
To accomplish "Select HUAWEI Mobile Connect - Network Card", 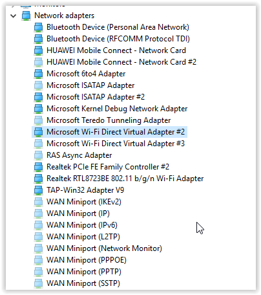I will point(116,50).
